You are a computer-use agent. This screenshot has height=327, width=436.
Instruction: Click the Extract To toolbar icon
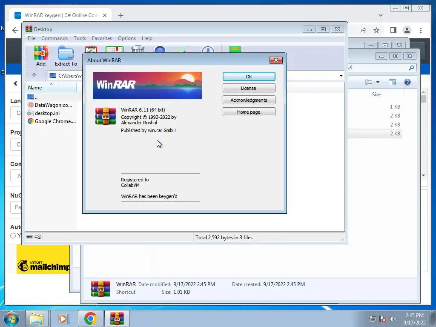[x=66, y=56]
